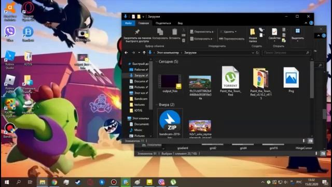Switch to the Вид (View) tab
This screenshot has width=332, height=187.
(180, 23)
